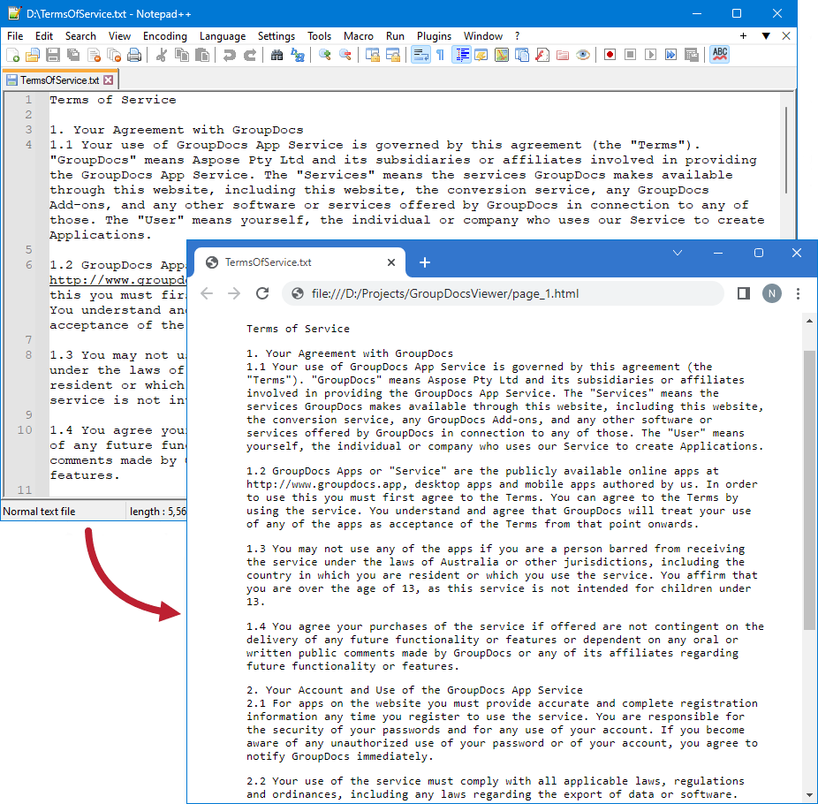
Task: Select the Replace toolbar icon
Action: [297, 54]
